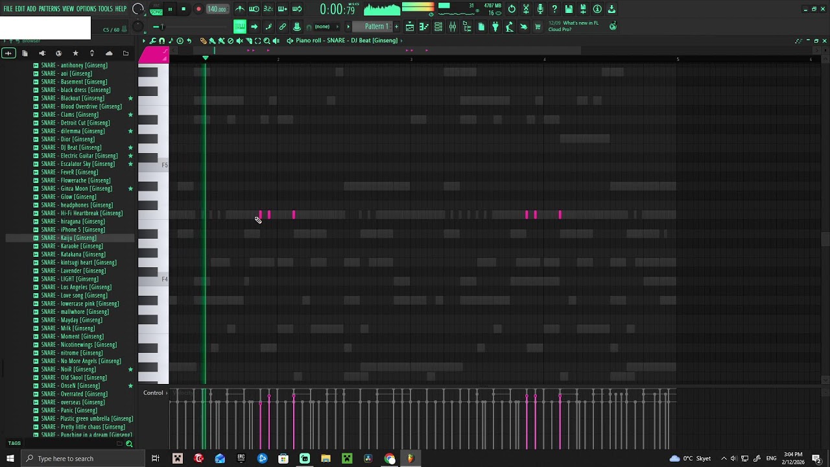Select SNARE - Kaiju [Ginseng] sample
The height and width of the screenshot is (467, 830).
pos(69,238)
